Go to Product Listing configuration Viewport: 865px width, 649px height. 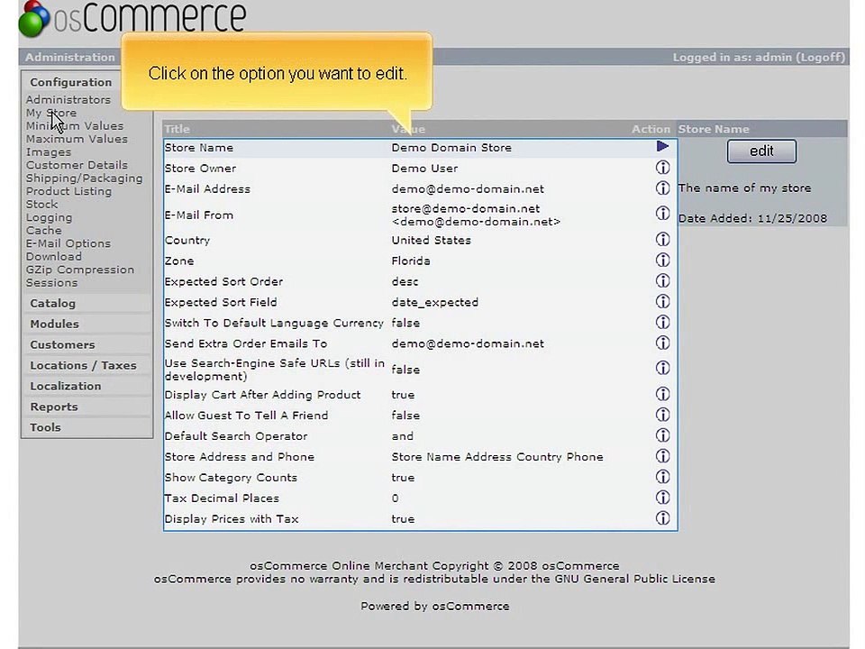[x=68, y=191]
